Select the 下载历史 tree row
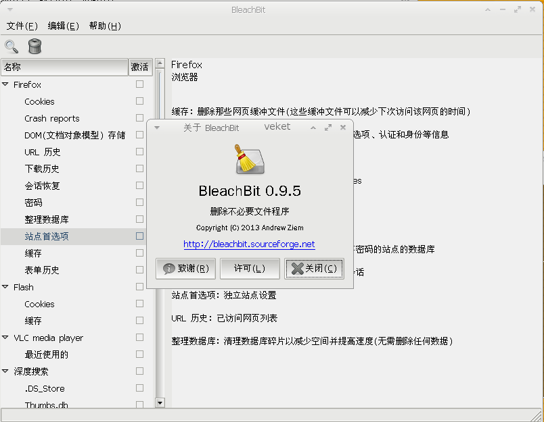The image size is (544, 422). pos(73,169)
